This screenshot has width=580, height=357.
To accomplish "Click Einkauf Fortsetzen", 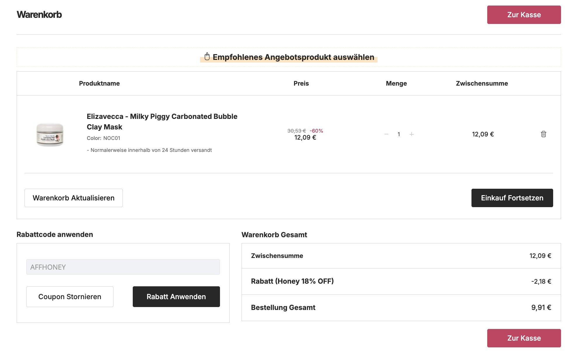I will click(x=512, y=198).
